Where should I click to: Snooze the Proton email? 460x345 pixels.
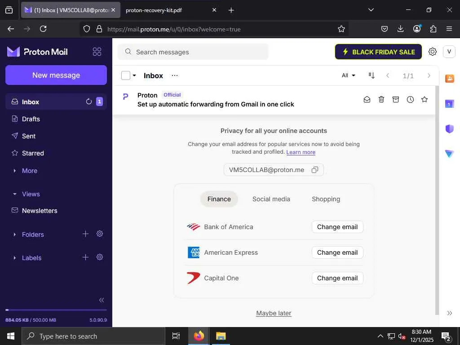pyautogui.click(x=410, y=99)
